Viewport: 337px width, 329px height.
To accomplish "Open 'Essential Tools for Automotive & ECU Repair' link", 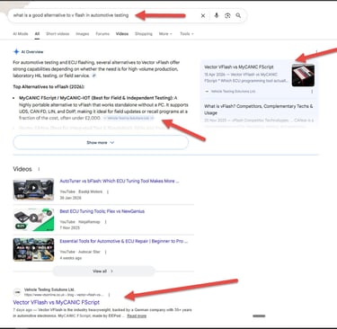I will point(123,241).
